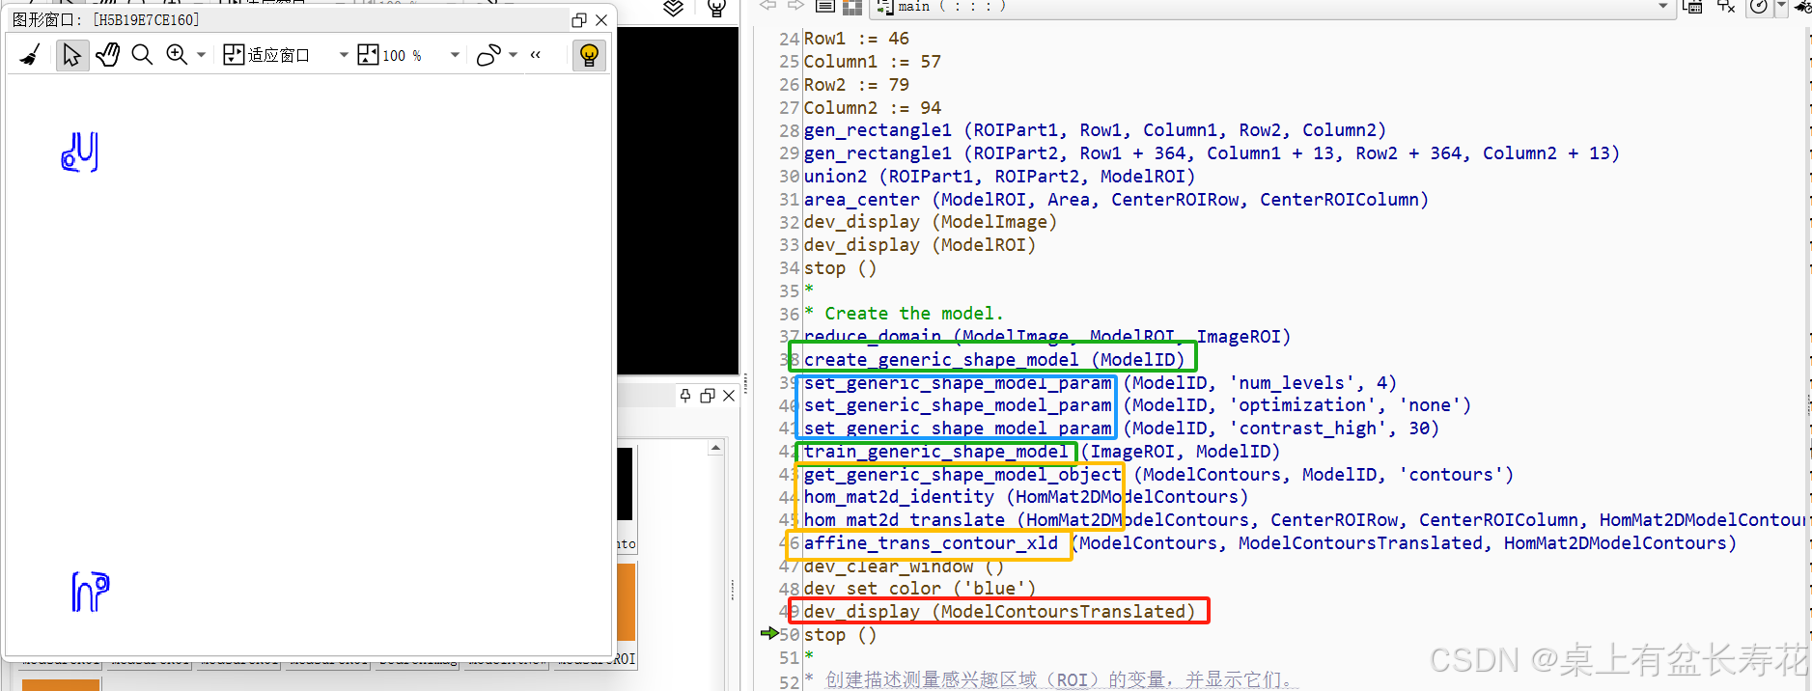Expand the ROI shape tool dropdown arrow
This screenshot has height=691, width=1812.
[x=513, y=55]
